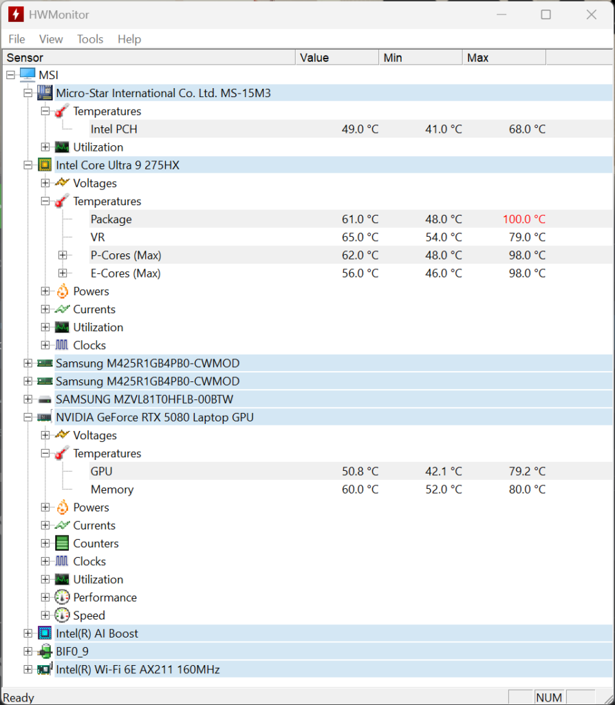Select the VR temperature row
Screen dimensions: 615x705
pyautogui.click(x=350, y=237)
